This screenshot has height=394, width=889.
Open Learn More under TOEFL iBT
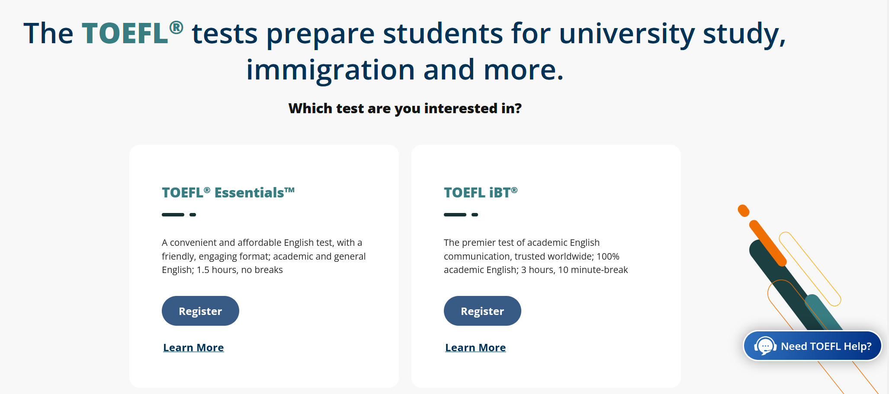475,348
